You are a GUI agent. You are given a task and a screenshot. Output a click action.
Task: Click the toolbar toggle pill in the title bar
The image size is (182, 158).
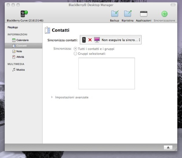(x=173, y=5)
